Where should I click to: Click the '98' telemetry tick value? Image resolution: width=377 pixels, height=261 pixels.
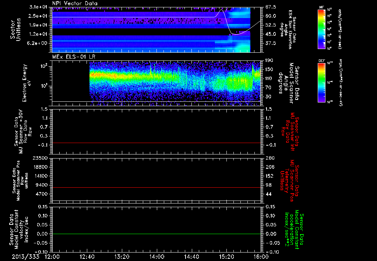(x=268, y=185)
